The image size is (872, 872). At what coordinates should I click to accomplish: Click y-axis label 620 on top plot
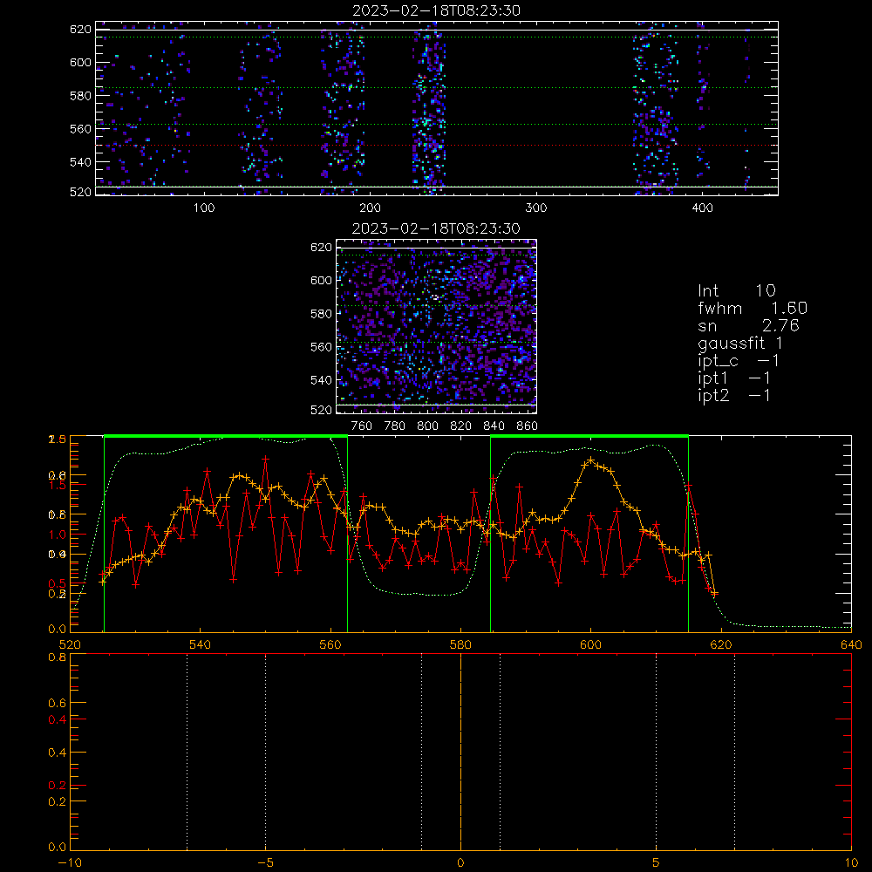(80, 29)
